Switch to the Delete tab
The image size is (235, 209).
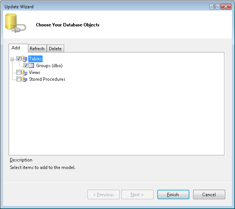[x=55, y=49]
